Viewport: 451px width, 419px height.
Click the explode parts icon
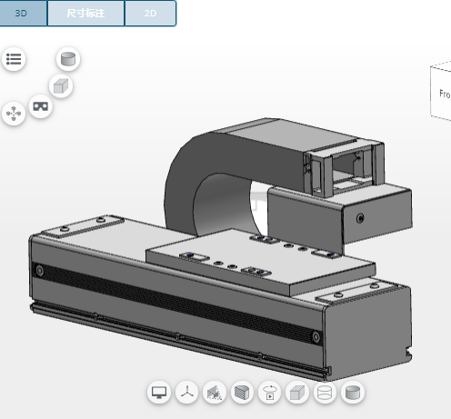coord(14,114)
